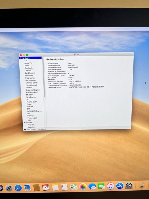Select Card Reader in sidebar
The width and height of the screenshot is (149, 199).
click(30, 73)
